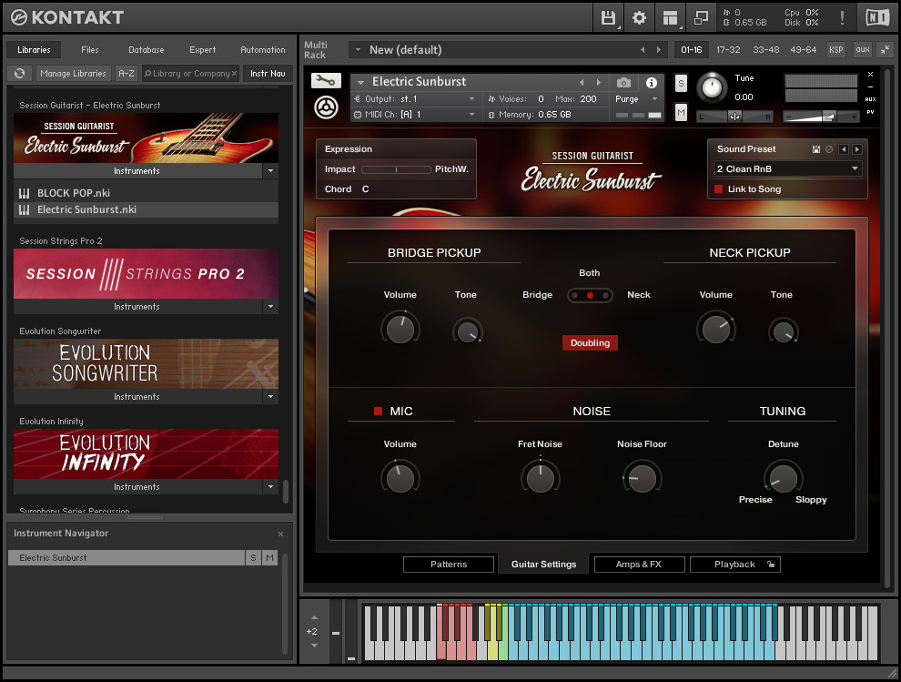Clear the library search field
The width and height of the screenshot is (901, 682).
coord(234,74)
